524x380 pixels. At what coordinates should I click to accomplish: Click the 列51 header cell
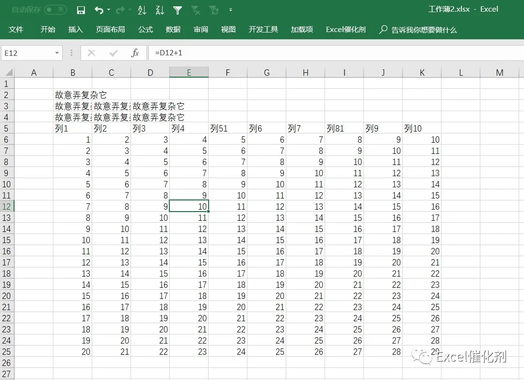(x=228, y=128)
